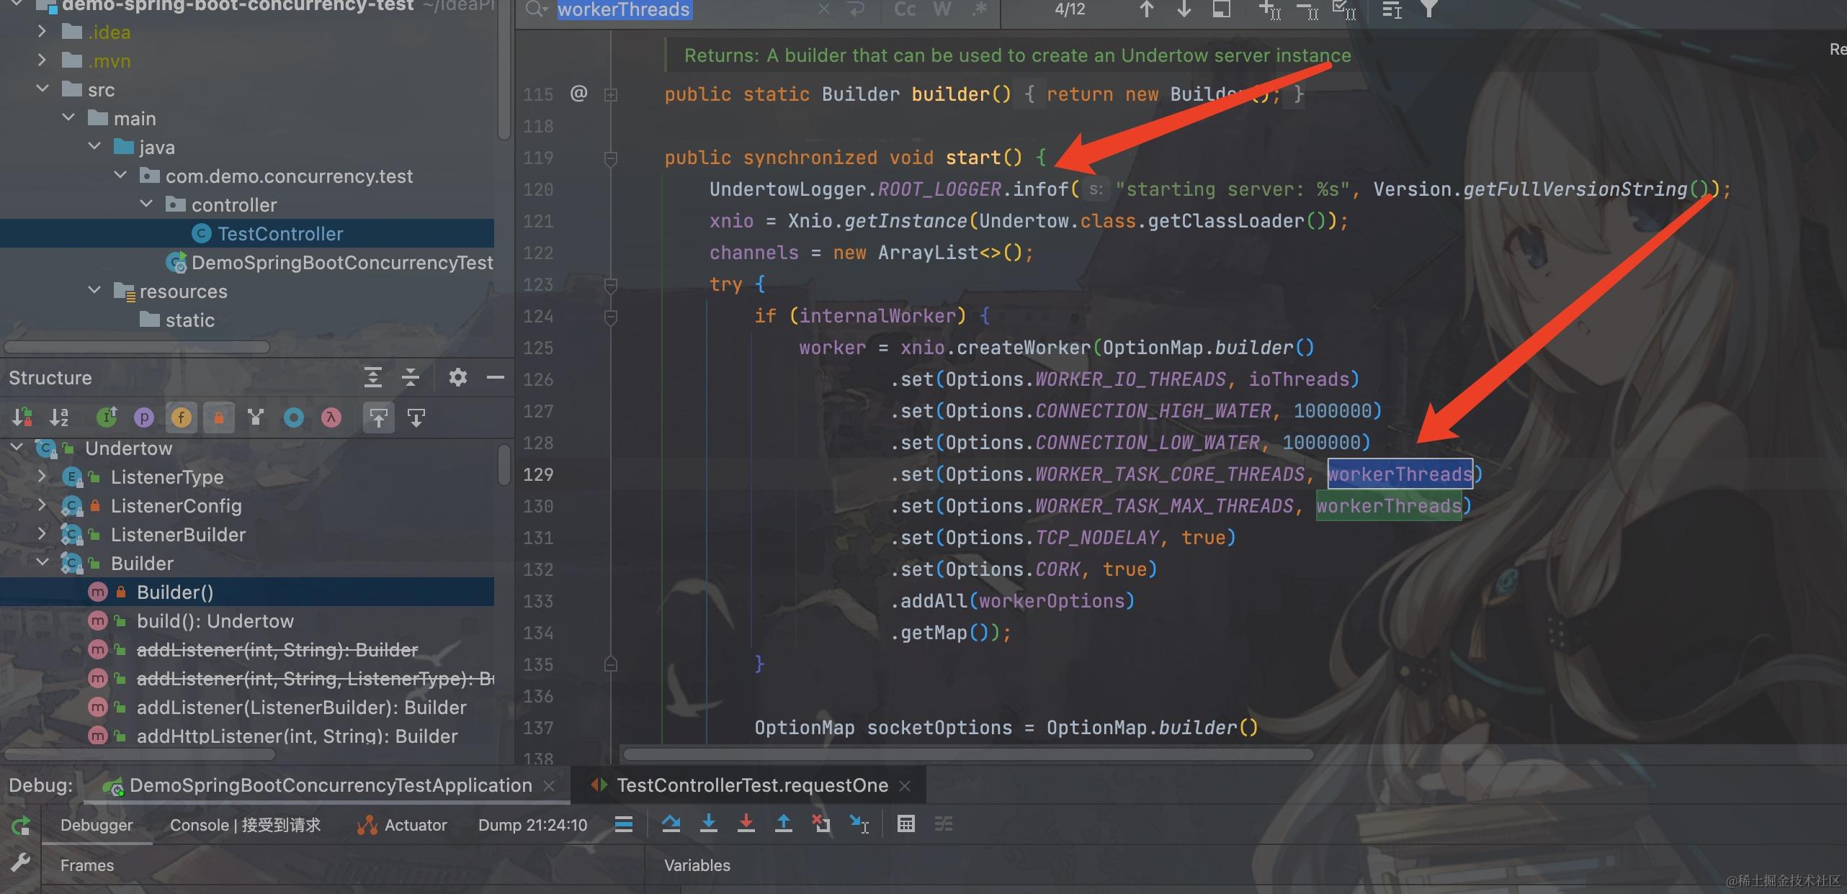Click the editor horizontal scrollbar
This screenshot has width=1847, height=894.
pos(967,754)
